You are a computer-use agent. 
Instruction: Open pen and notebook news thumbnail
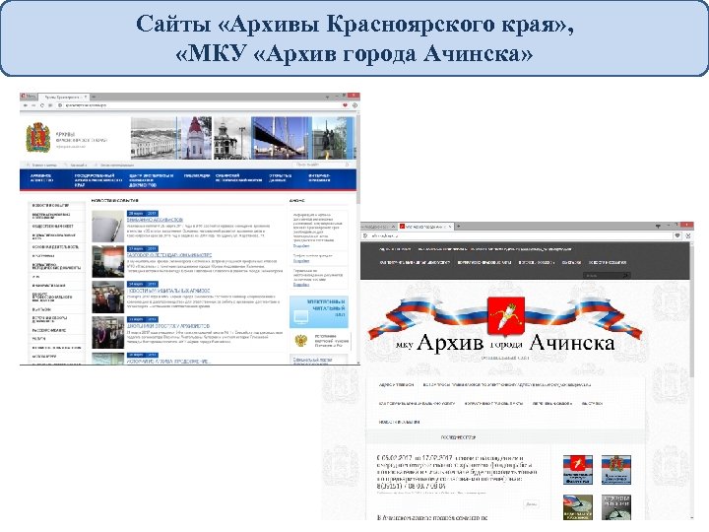107,227
